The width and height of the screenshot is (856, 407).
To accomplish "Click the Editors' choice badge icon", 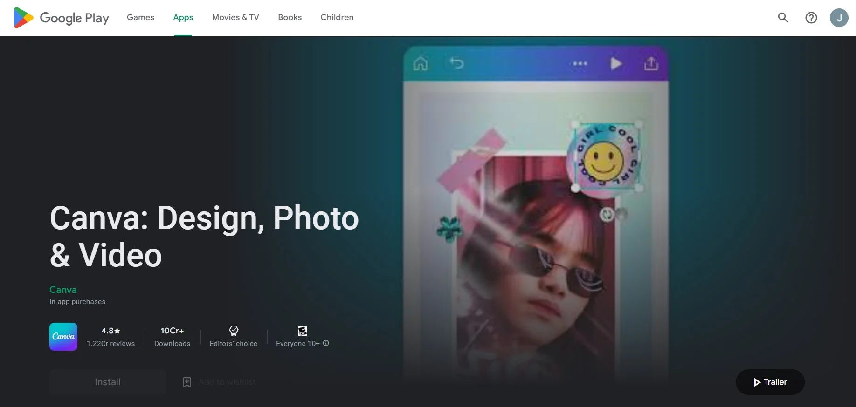I will pos(234,331).
